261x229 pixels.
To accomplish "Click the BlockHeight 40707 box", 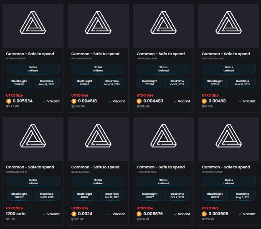I will [x=84, y=196].
